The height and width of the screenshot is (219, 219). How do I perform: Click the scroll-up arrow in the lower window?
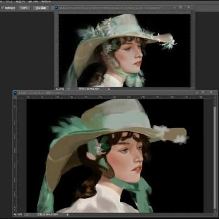coord(215,97)
